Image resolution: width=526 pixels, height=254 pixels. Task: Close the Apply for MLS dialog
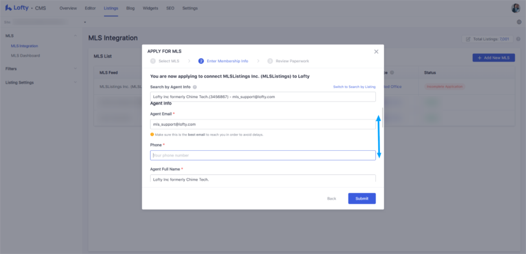[x=376, y=52]
